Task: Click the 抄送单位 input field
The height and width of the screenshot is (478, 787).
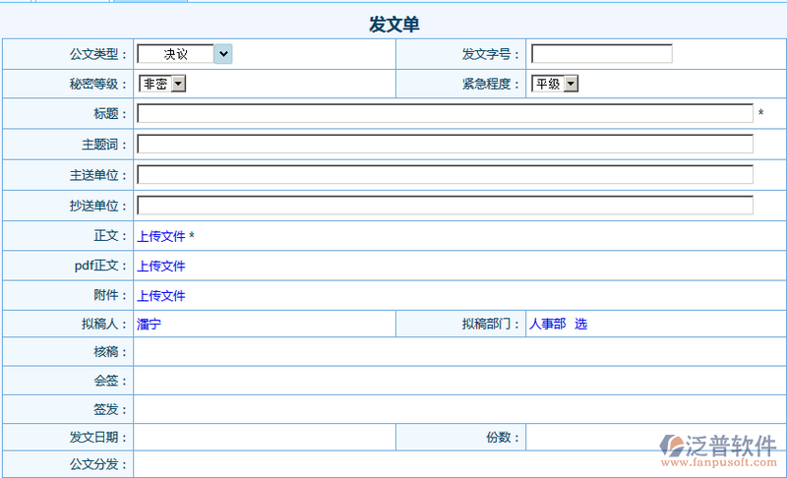Action: point(445,206)
